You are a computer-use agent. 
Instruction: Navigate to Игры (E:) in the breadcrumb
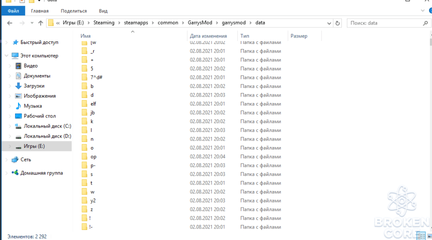click(x=73, y=22)
